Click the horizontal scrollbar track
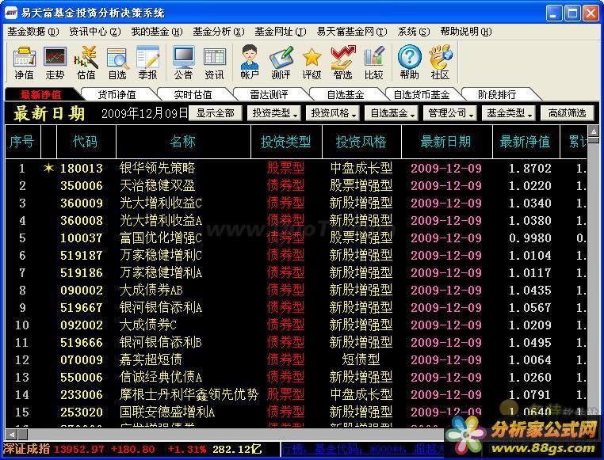Viewport: 604px width, 460px height. tap(235, 435)
